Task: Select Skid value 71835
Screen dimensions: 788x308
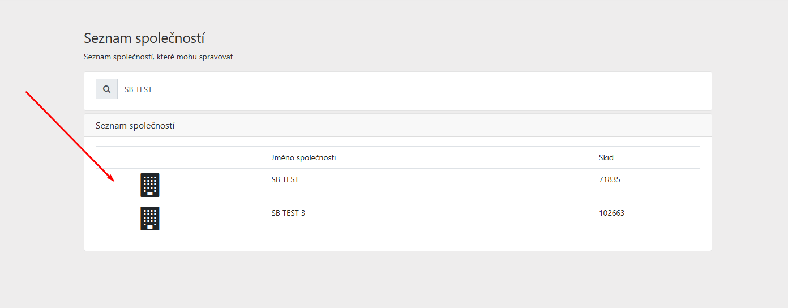Action: (x=610, y=179)
